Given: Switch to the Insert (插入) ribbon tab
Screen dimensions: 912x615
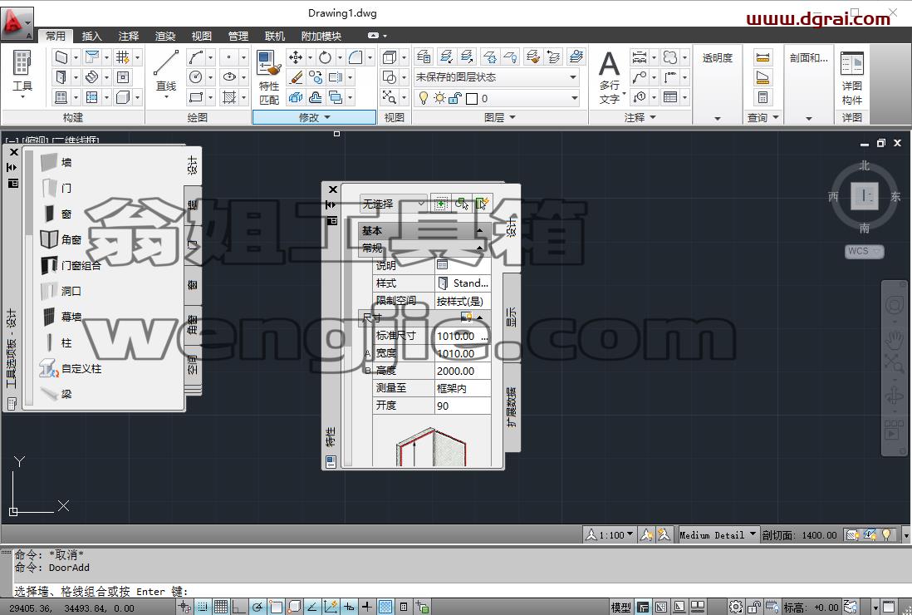Looking at the screenshot, I should pos(91,36).
